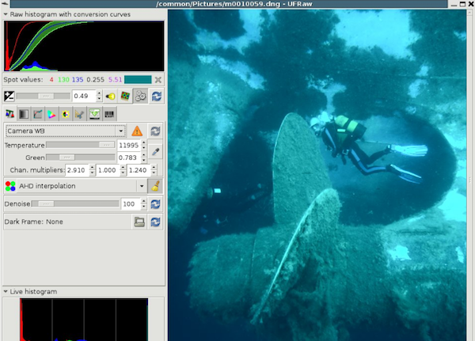Image resolution: width=475 pixels, height=341 pixels.
Task: Open the Crop and rotate tab
Action: click(79, 114)
